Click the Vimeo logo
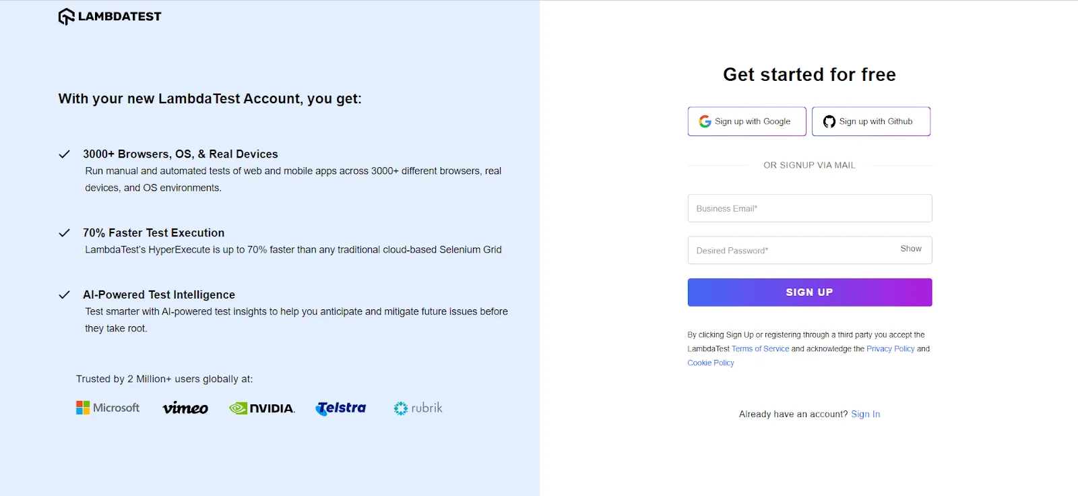1078x496 pixels. point(185,408)
